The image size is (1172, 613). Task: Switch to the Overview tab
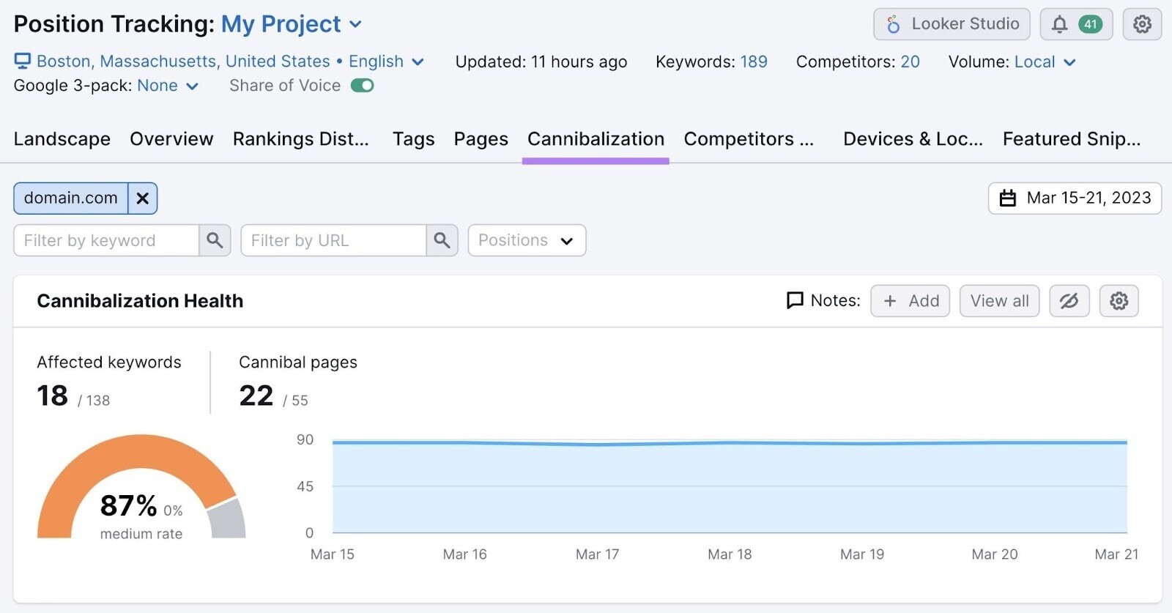(x=171, y=139)
